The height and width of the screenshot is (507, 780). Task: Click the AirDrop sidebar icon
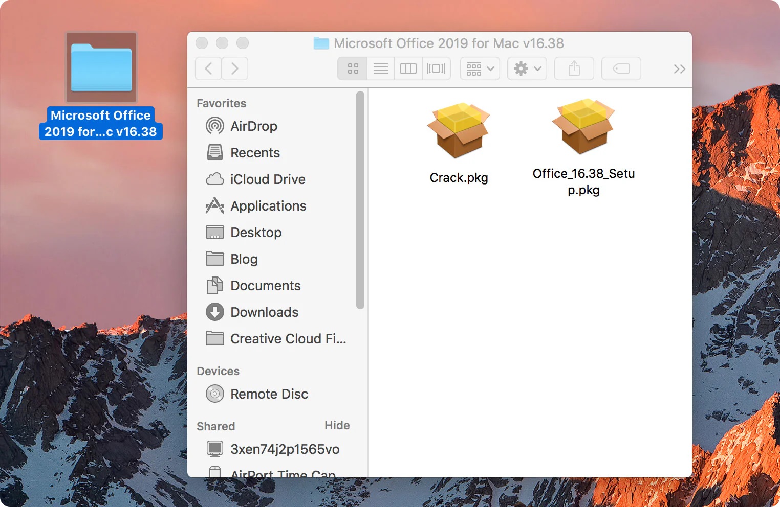click(x=215, y=126)
